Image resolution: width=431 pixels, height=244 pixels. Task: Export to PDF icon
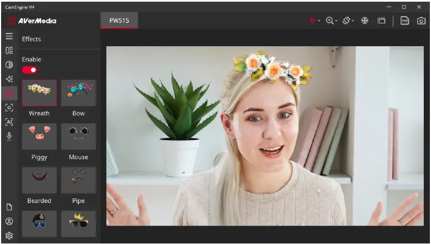click(x=405, y=21)
